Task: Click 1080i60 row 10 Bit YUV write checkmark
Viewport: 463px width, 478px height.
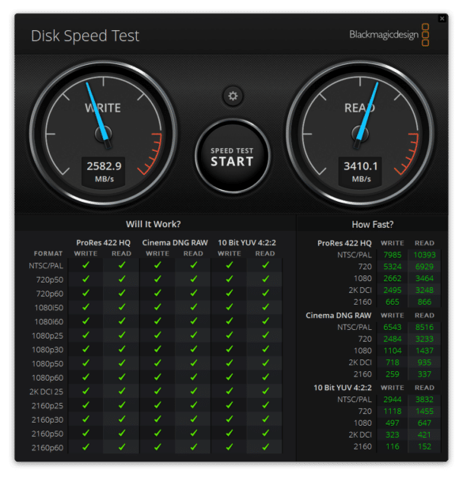Action: tap(230, 321)
